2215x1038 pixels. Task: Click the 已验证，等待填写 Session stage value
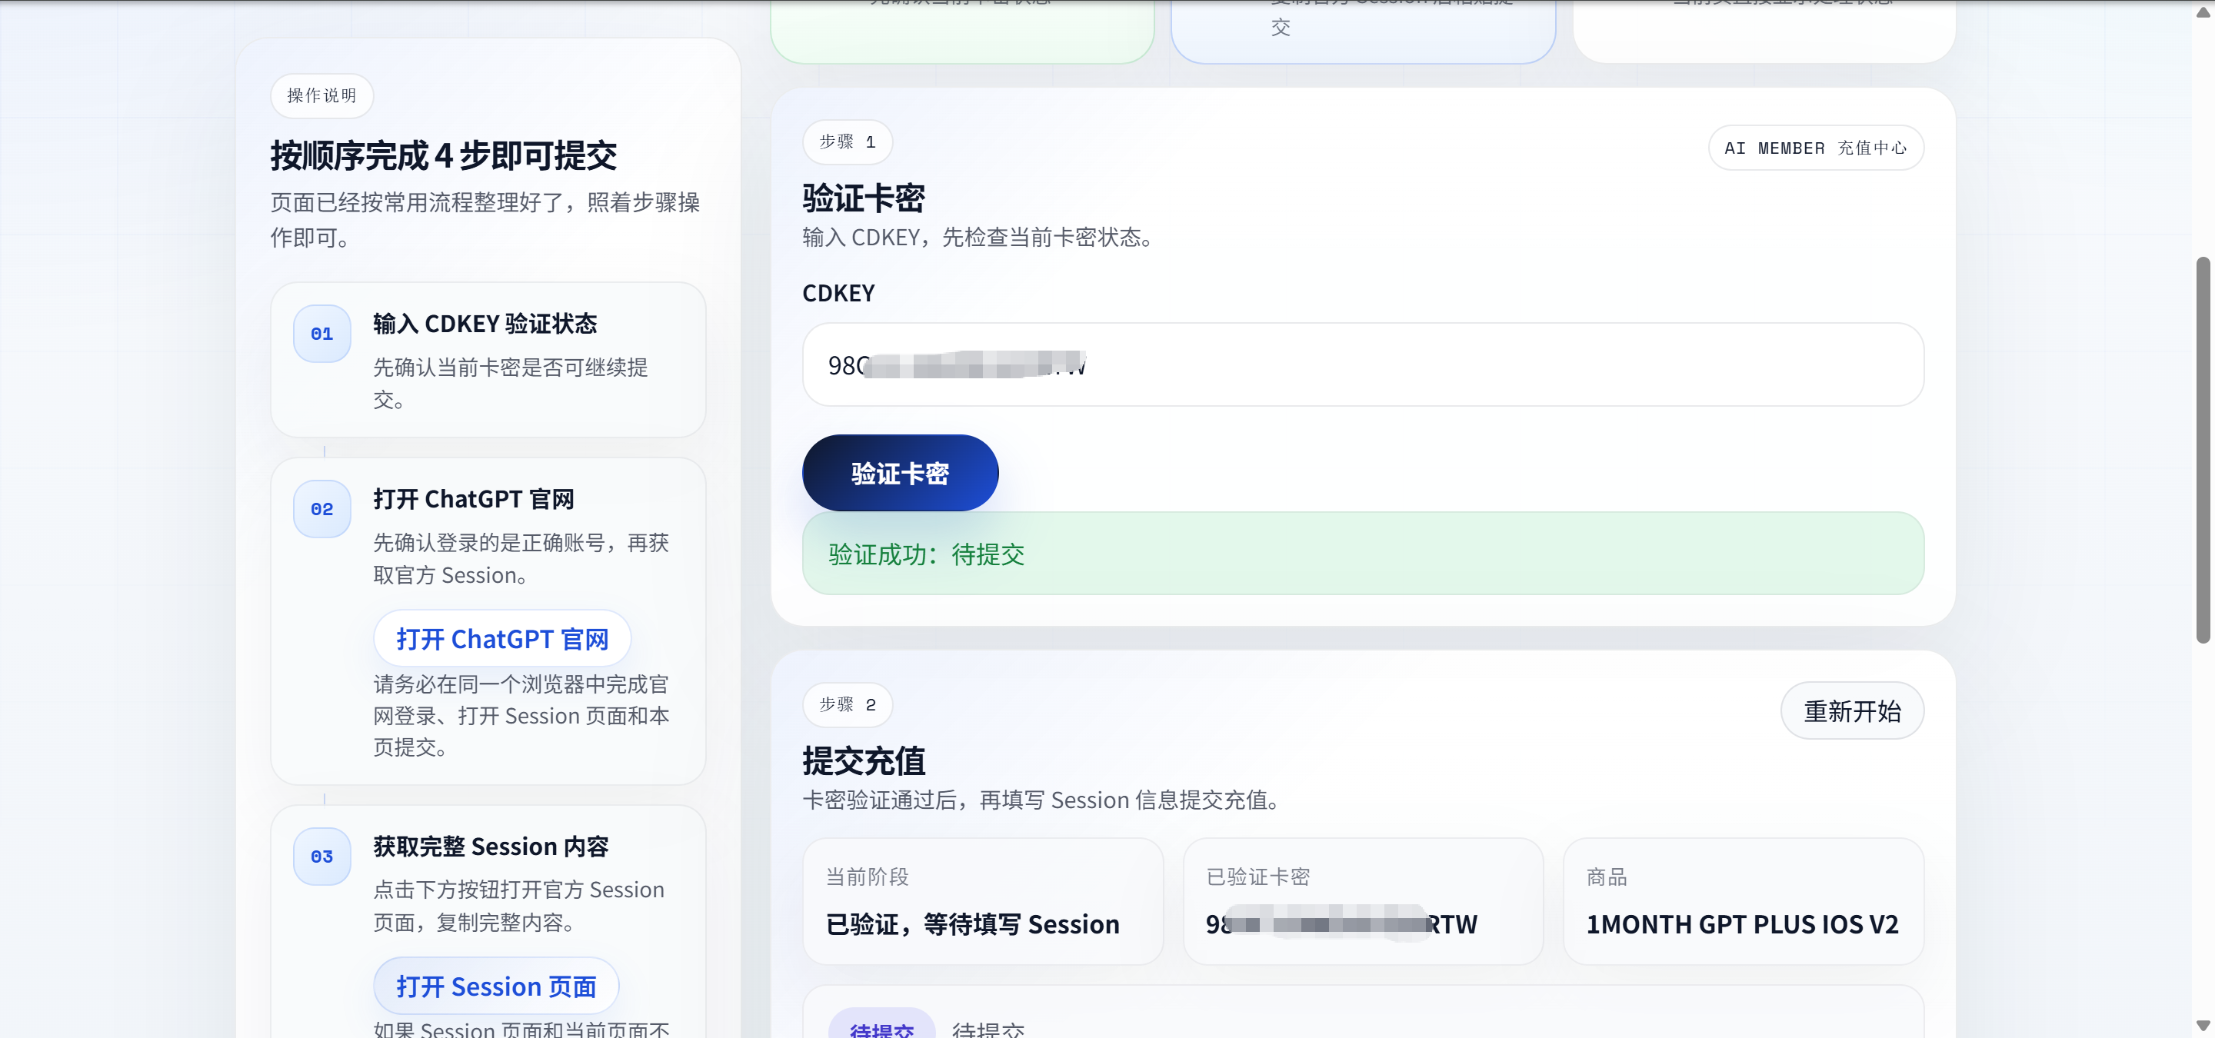click(972, 923)
